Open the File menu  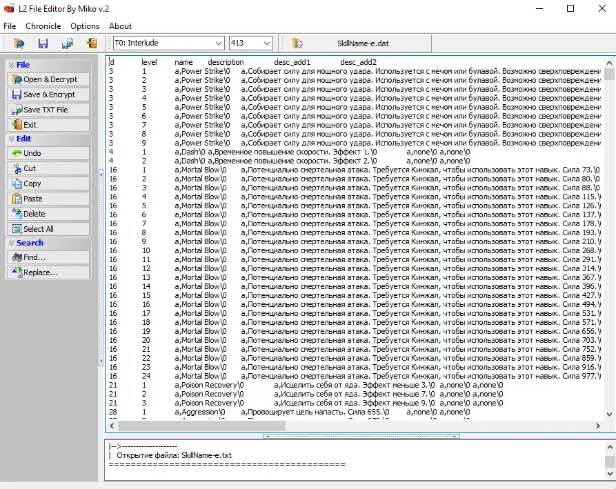pyautogui.click(x=10, y=26)
